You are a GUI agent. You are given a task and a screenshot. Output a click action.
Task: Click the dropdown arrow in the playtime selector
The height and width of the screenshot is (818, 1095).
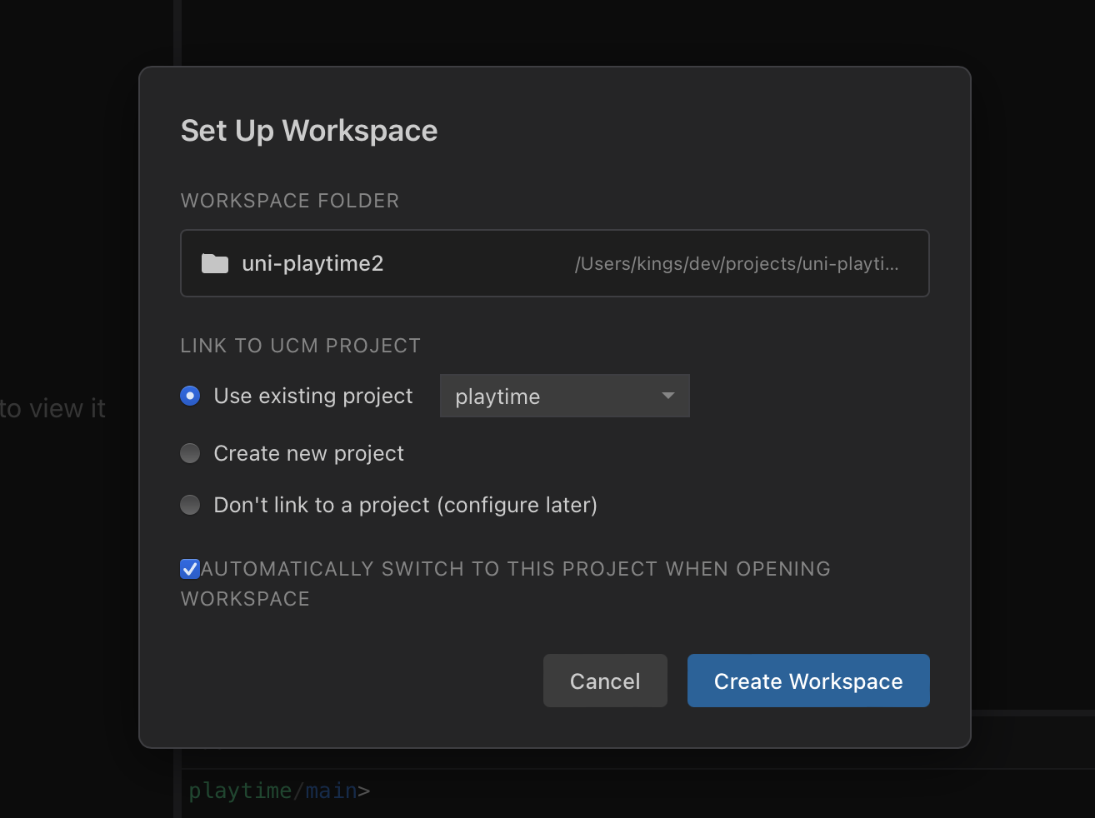click(667, 396)
